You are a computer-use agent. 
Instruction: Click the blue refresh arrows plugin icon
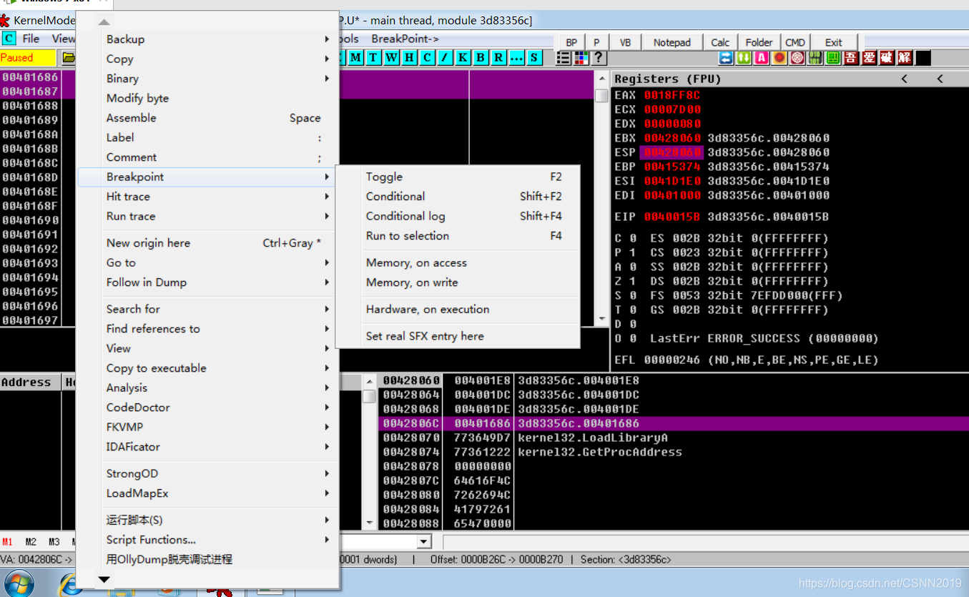tap(726, 58)
